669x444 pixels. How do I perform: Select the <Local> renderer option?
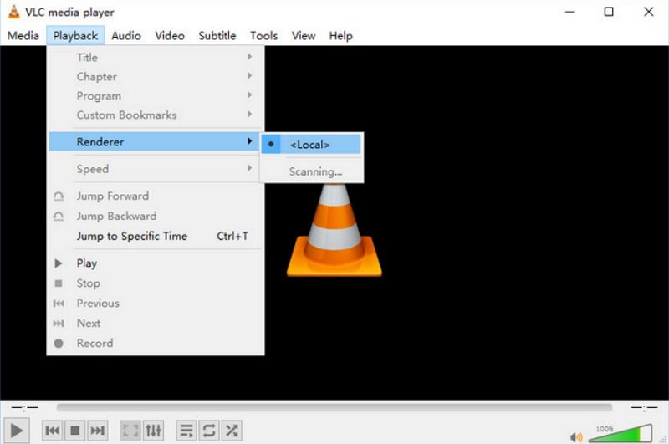[x=311, y=145]
